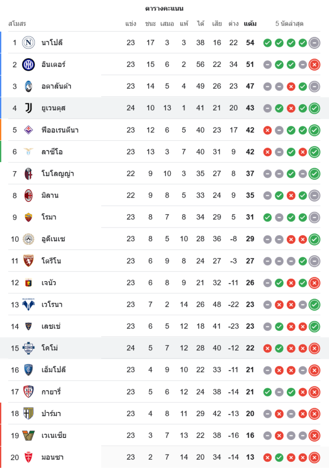Click the แข่ง column header

(x=131, y=23)
